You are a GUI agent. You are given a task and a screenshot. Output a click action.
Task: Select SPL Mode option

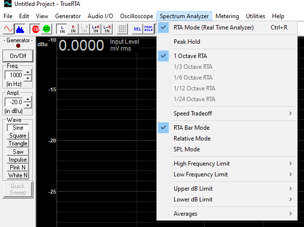point(186,149)
